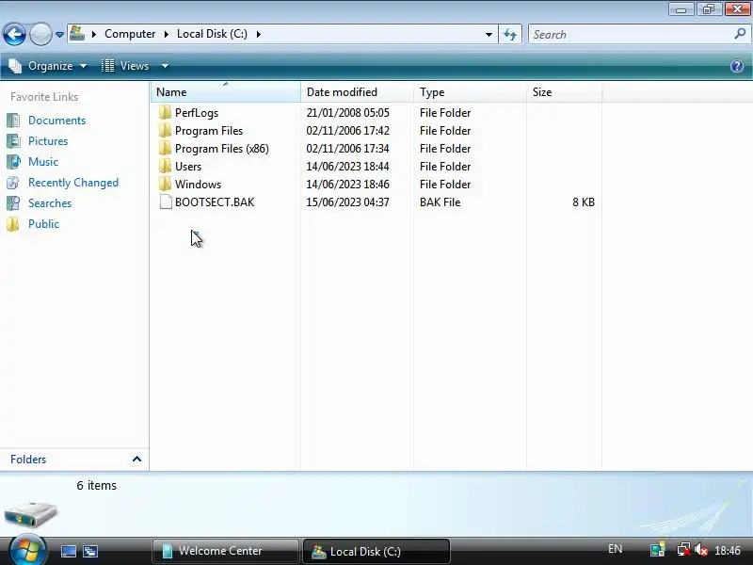The height and width of the screenshot is (565, 753).
Task: Click the EN language indicator
Action: [x=616, y=549]
